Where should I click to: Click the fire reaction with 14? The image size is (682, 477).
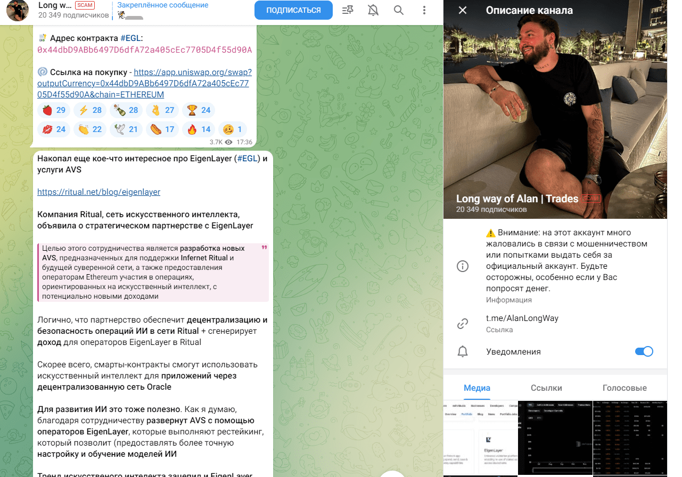199,129
